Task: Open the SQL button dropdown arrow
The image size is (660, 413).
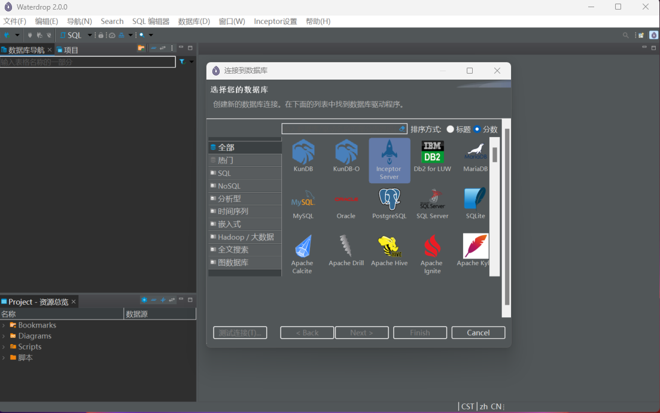Action: click(x=90, y=35)
